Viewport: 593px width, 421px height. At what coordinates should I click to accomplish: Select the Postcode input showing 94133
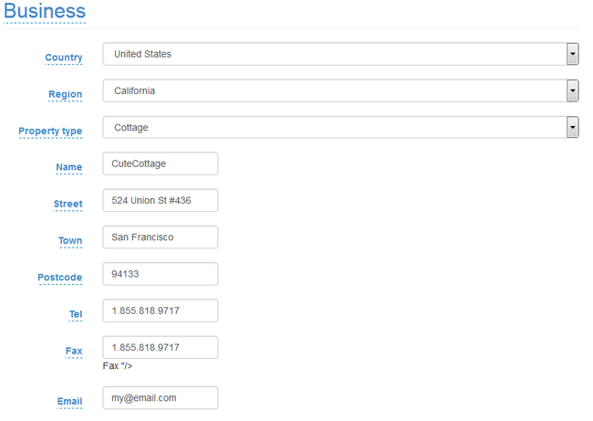[160, 274]
